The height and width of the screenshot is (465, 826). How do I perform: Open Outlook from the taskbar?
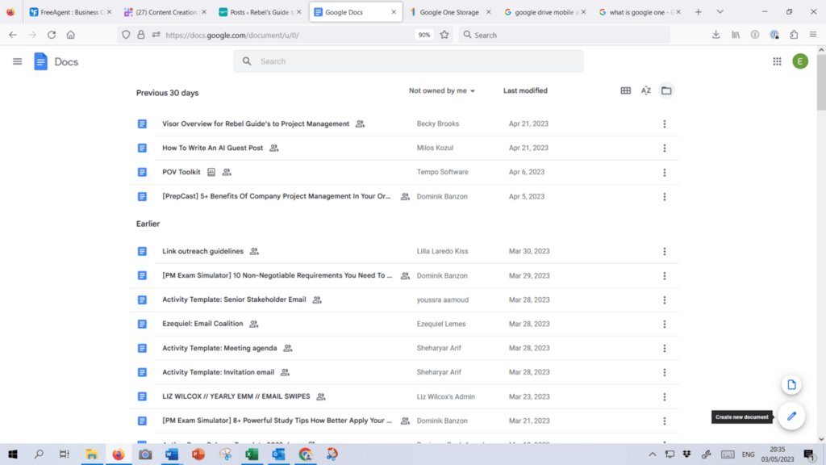[278, 454]
